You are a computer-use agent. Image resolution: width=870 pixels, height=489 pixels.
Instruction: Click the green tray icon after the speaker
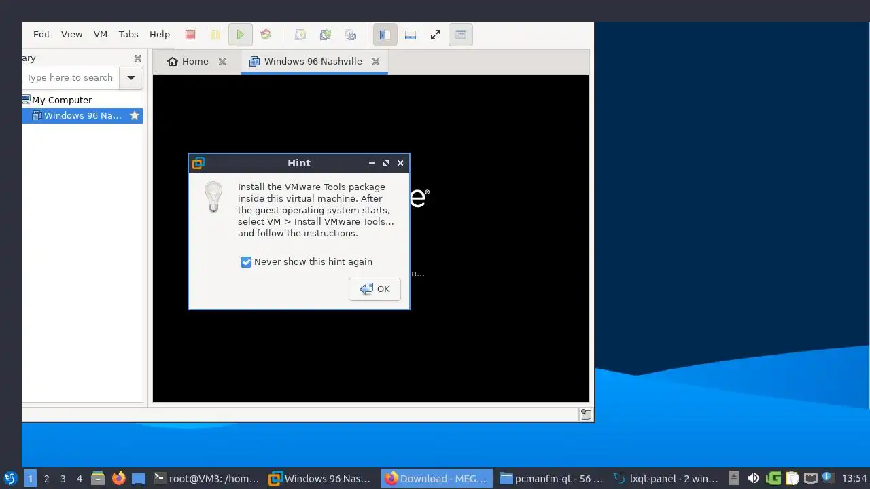coord(773,478)
